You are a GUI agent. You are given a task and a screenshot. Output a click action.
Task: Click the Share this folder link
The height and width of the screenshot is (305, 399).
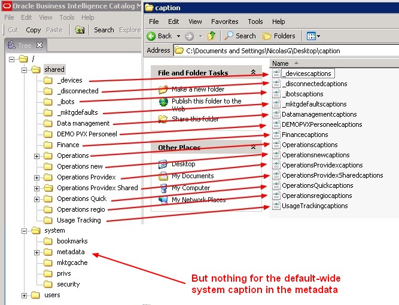[195, 119]
